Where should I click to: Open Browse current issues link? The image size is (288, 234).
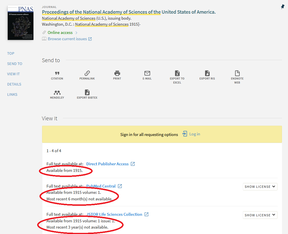pyautogui.click(x=67, y=39)
